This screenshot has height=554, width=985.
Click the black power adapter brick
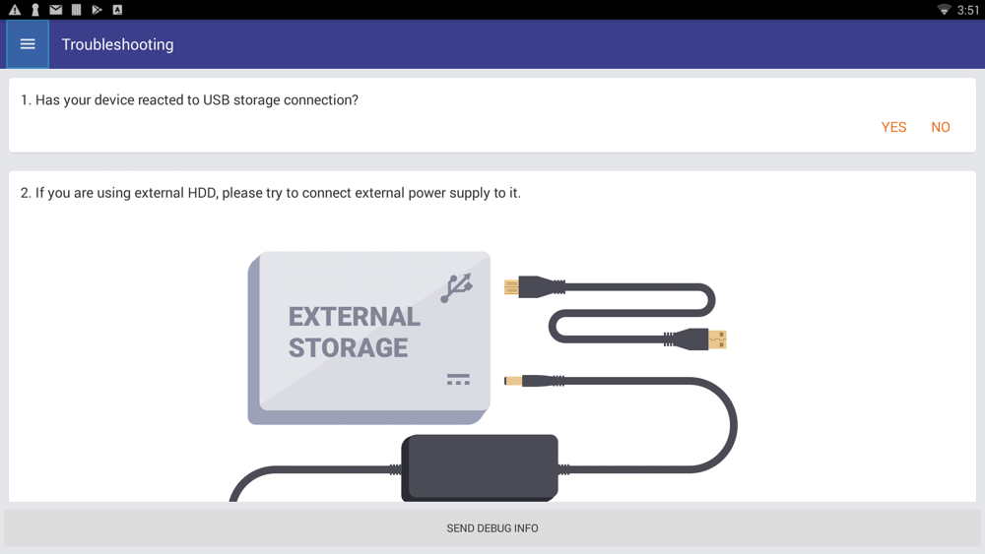pos(480,468)
